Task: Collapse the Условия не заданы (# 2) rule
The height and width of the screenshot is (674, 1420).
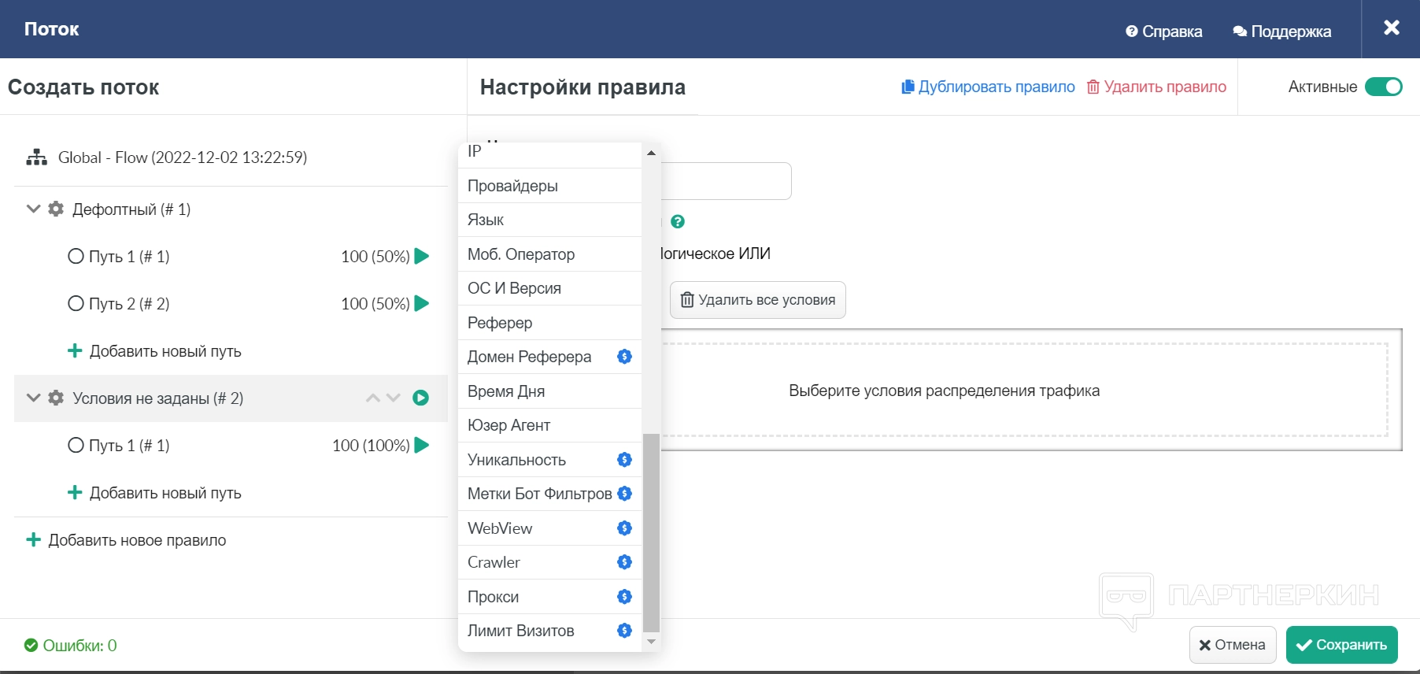Action: tap(33, 398)
